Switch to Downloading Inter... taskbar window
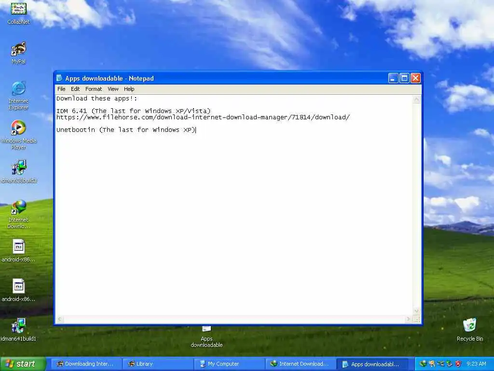This screenshot has height=371, width=494. (x=86, y=364)
